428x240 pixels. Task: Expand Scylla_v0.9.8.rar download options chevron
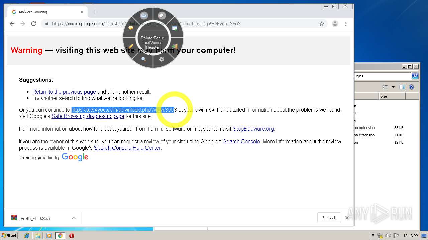[x=74, y=218]
